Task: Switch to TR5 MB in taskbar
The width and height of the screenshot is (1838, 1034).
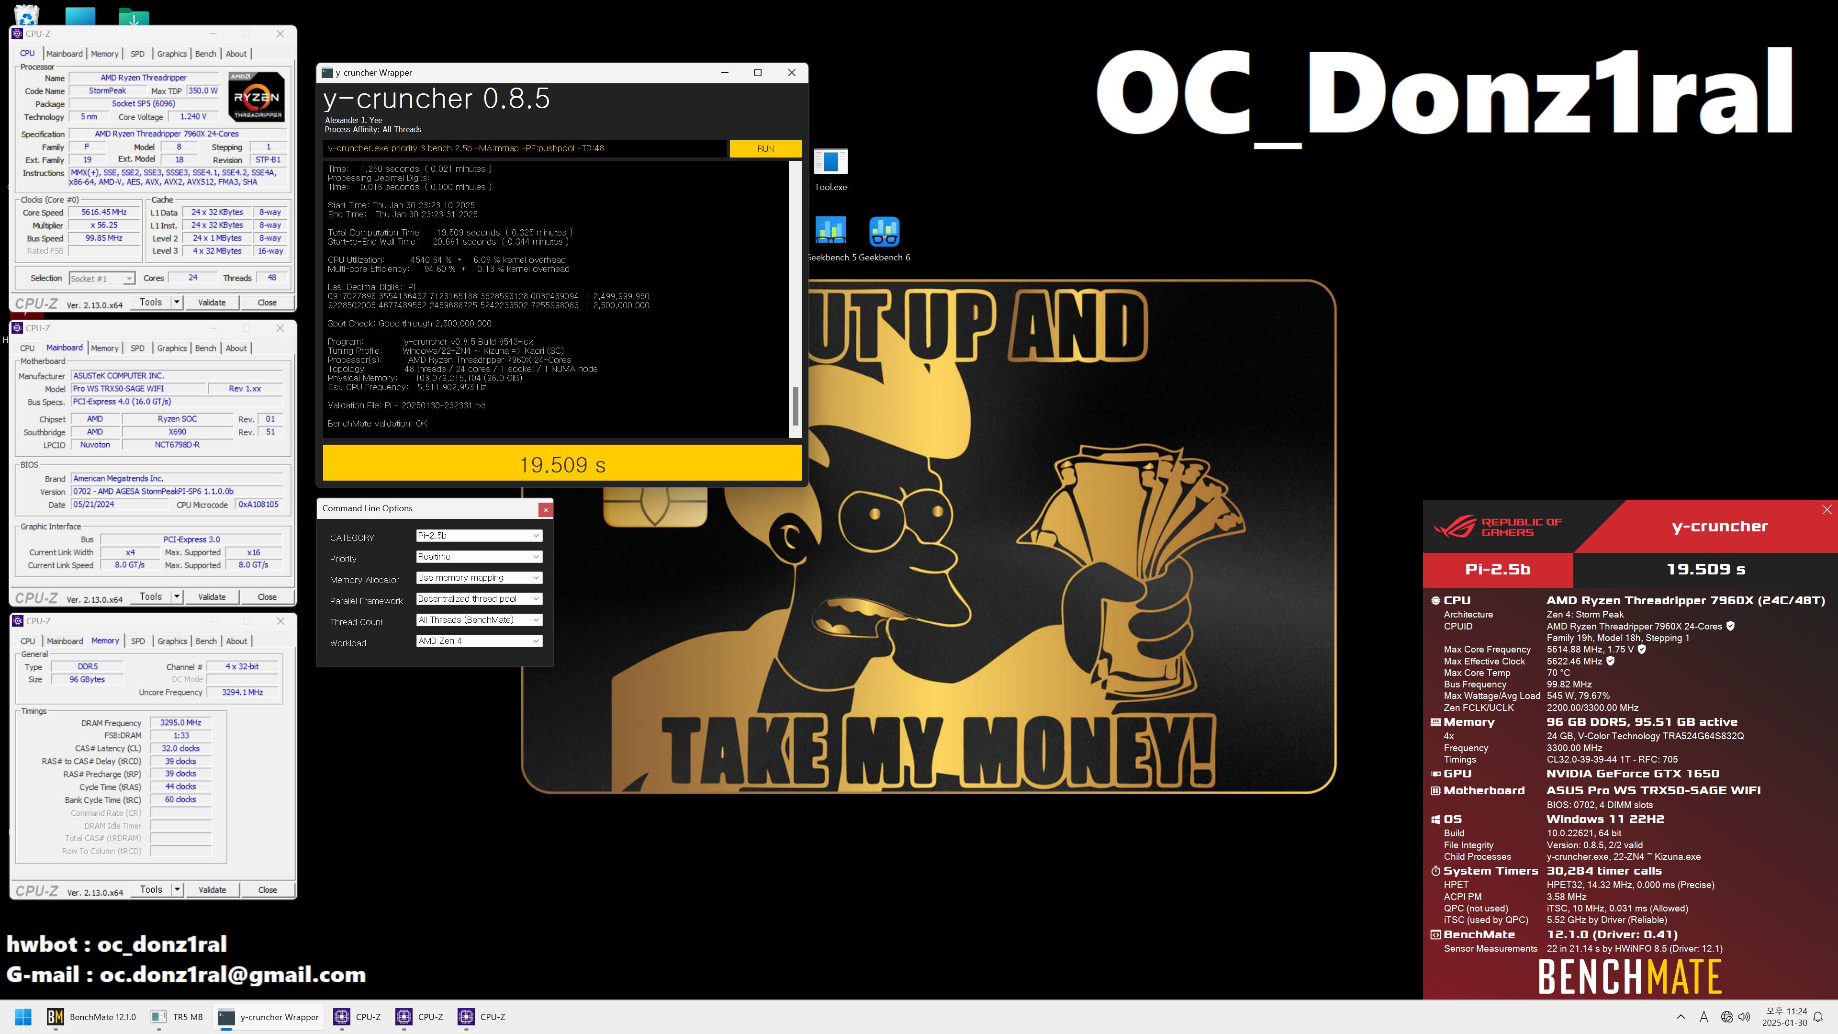Action: [x=178, y=1017]
